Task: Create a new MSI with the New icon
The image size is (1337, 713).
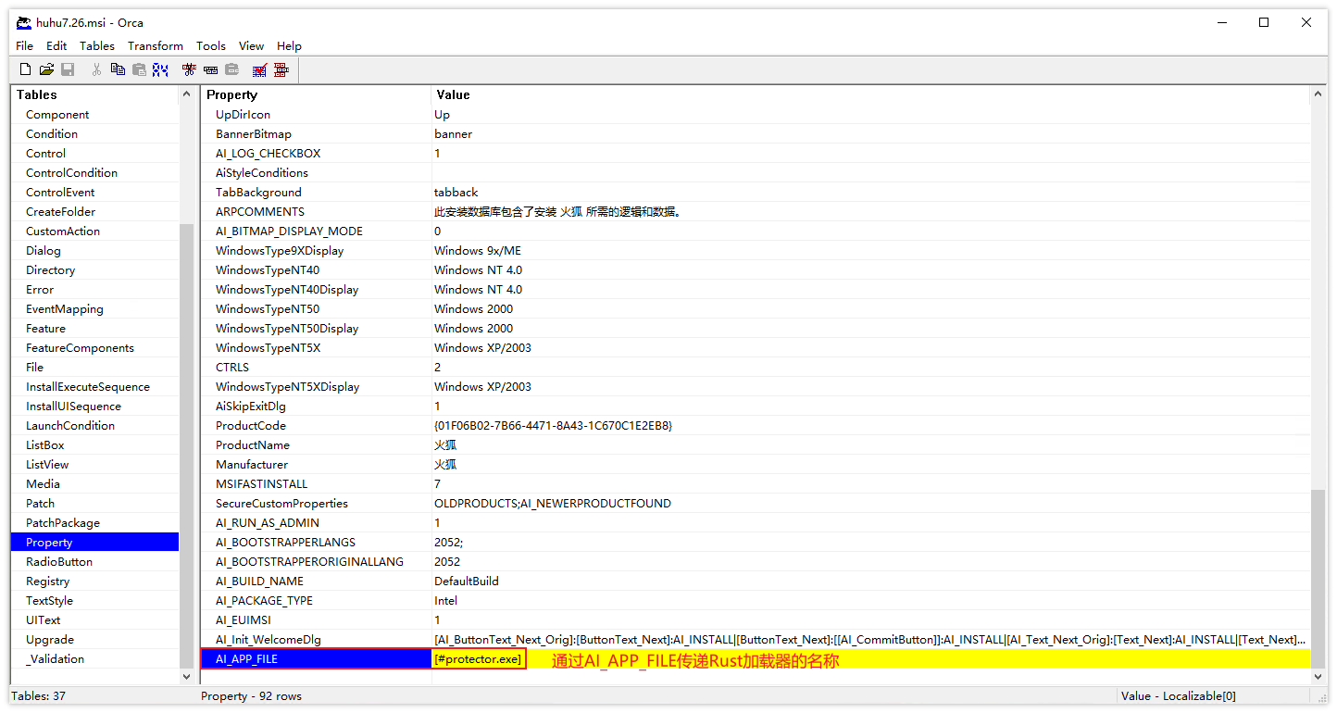Action: [25, 69]
